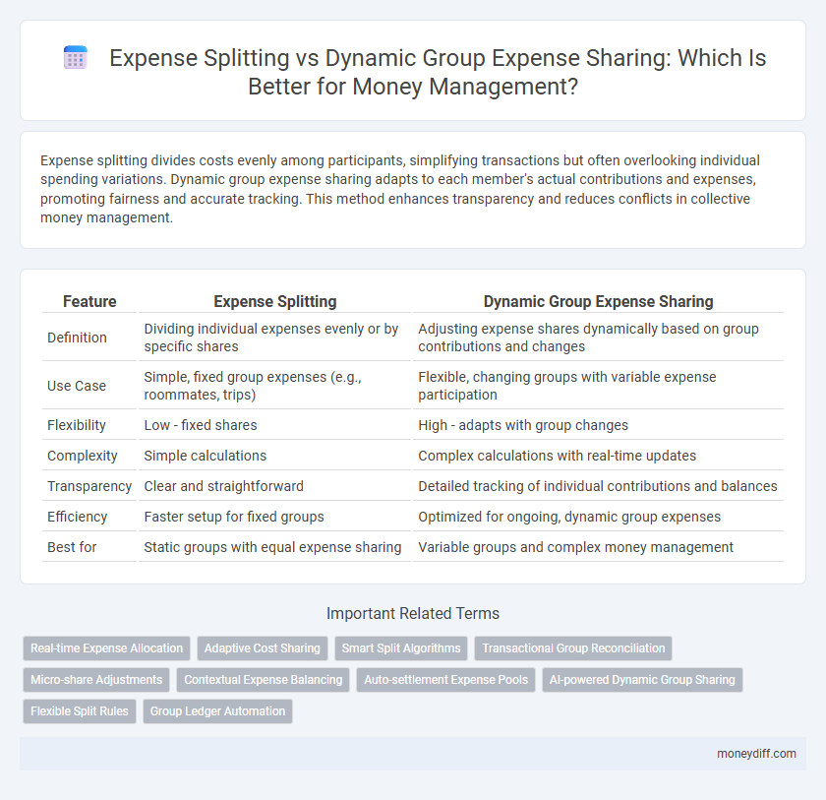Open the Group Ledger Automation tag
Screen dimensions: 826x800
coord(217,711)
